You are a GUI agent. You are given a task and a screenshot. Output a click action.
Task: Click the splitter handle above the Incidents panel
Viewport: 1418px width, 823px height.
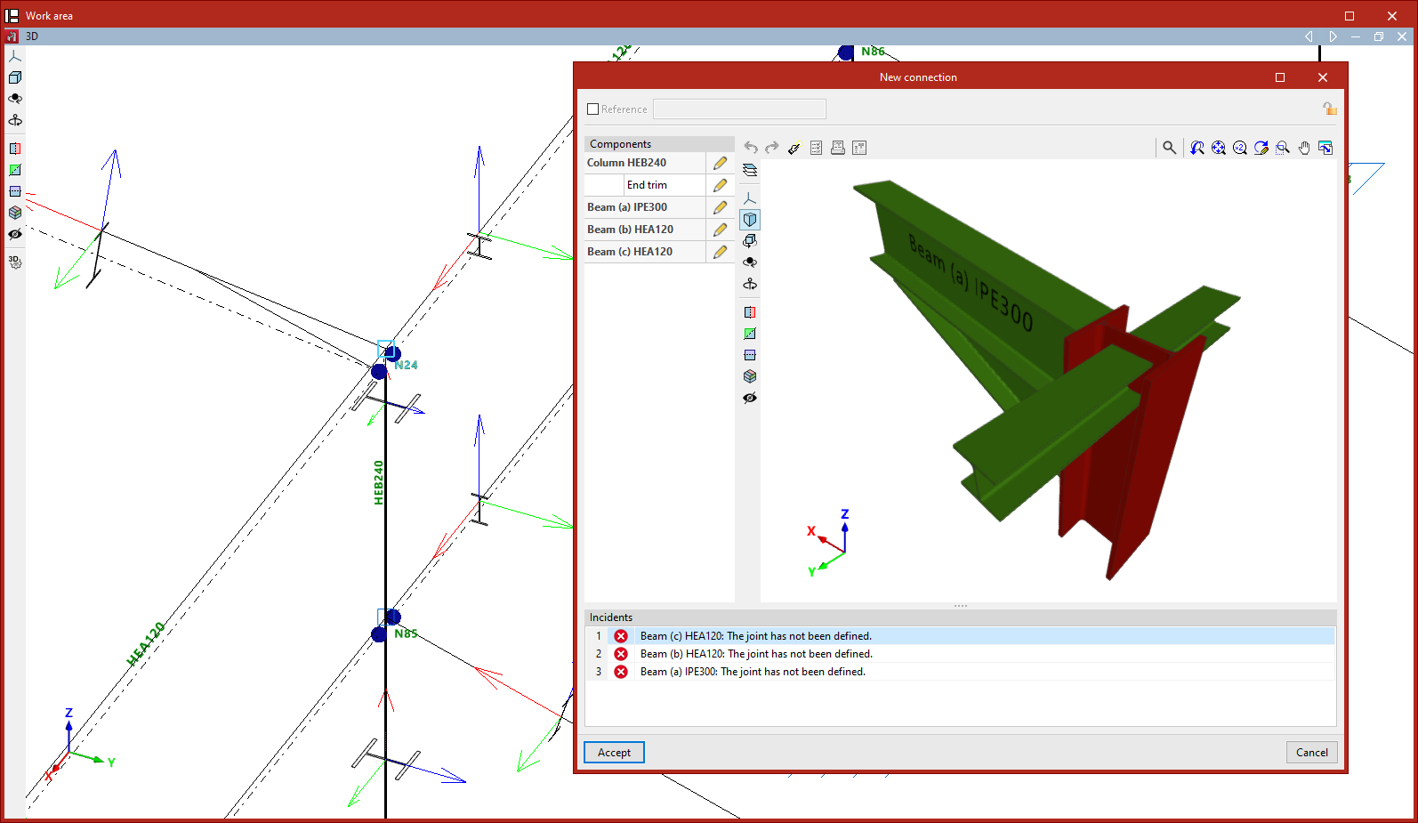960,606
